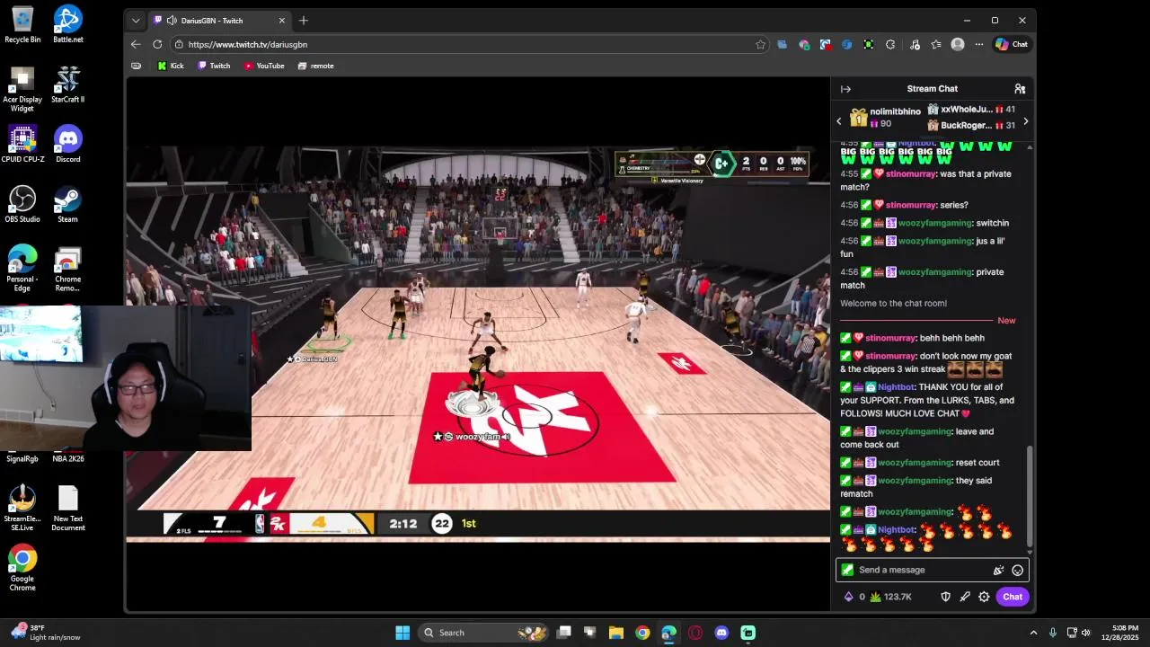The image size is (1150, 647).
Task: Click the address bar URL
Action: (248, 44)
